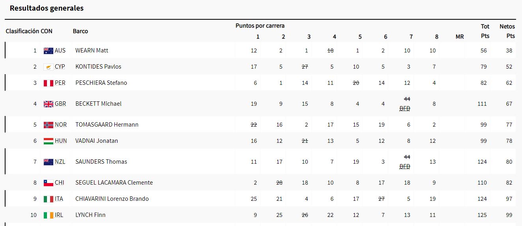Select the Clasificación column header

point(22,31)
